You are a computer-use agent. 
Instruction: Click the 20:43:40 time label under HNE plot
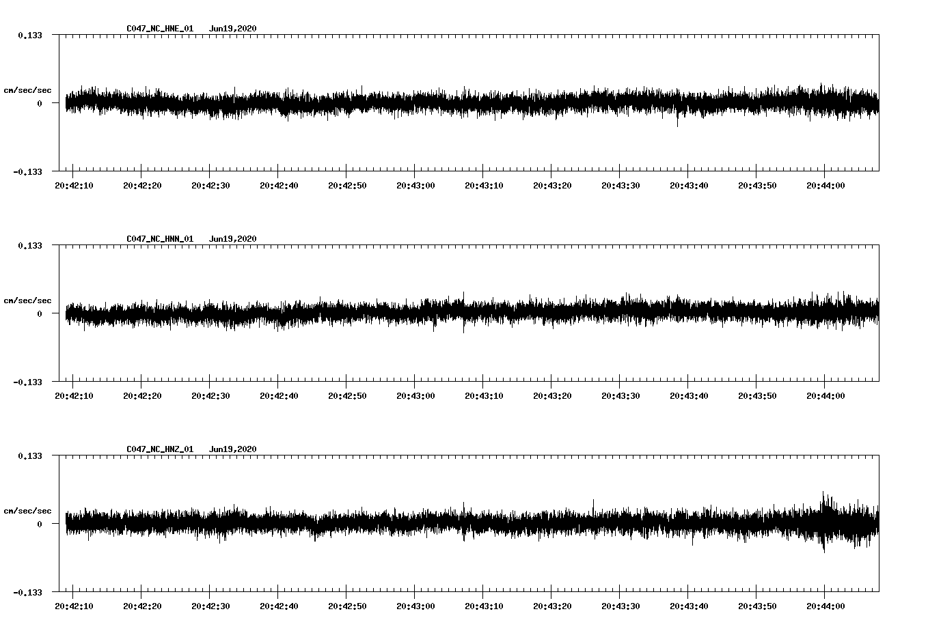pyautogui.click(x=689, y=186)
